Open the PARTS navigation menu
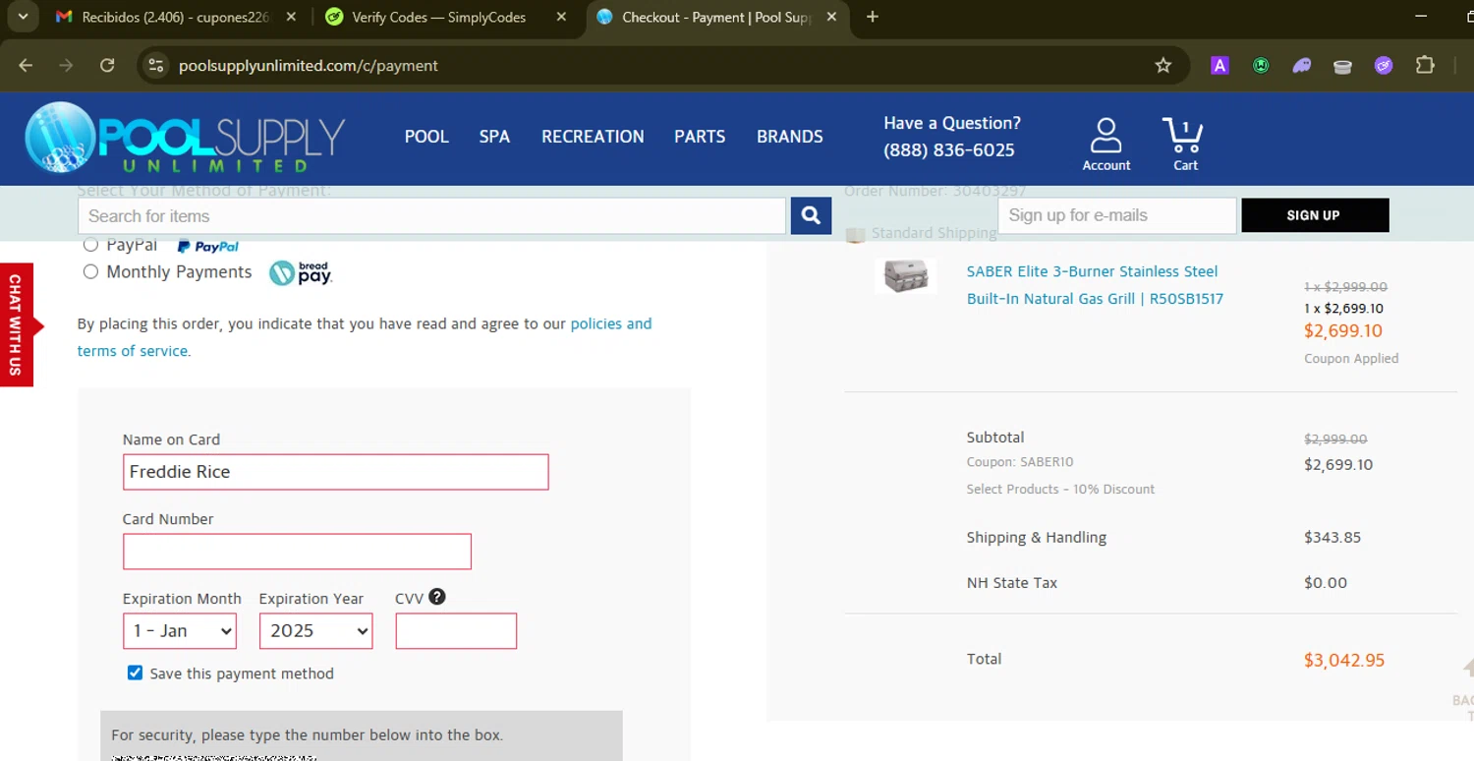This screenshot has height=761, width=1474. [x=700, y=137]
